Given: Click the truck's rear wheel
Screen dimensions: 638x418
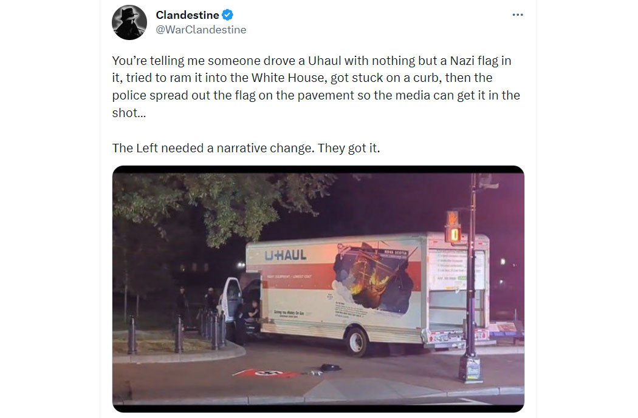Looking at the screenshot, I should point(357,342).
